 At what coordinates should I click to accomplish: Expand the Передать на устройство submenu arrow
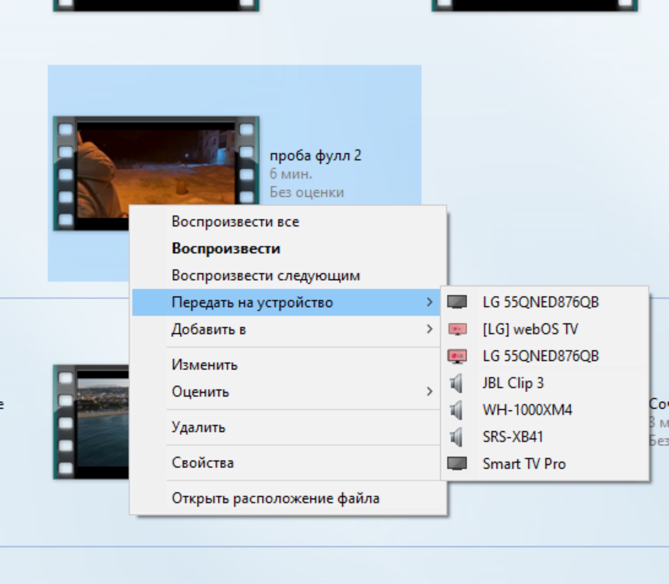click(429, 302)
